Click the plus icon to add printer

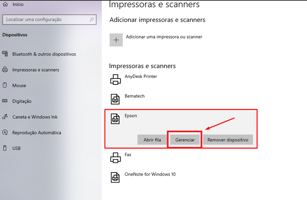[x=116, y=40]
